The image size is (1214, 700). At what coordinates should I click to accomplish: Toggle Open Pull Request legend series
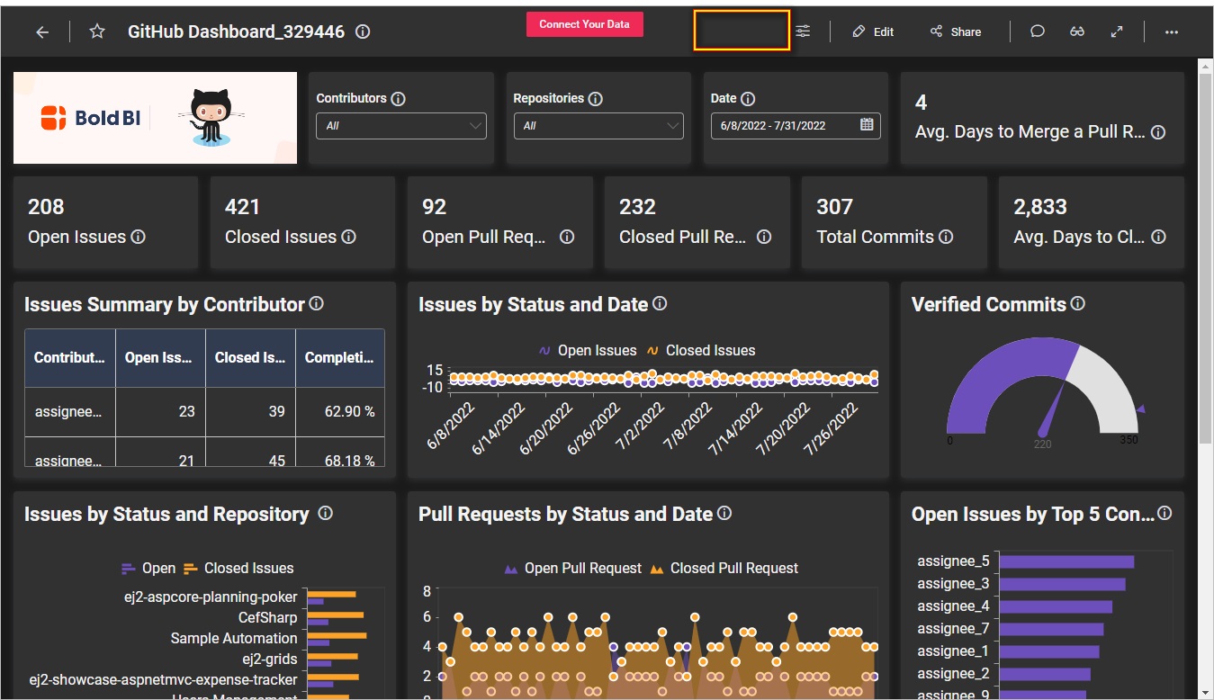click(573, 569)
